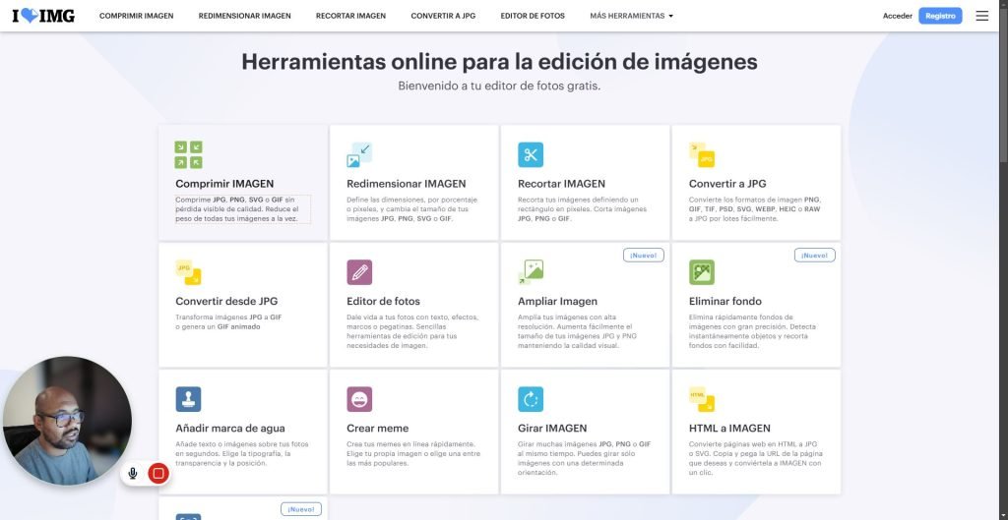Open Comprimir Imagen in top navigation
Viewport: 1008px width, 520px height.
136,16
